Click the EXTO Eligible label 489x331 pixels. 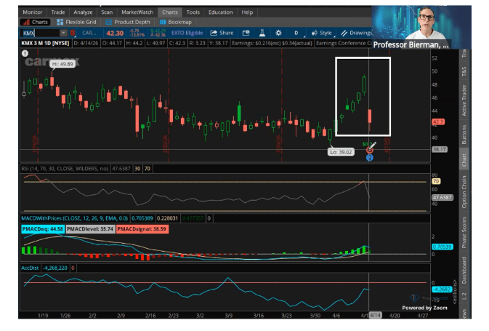(187, 33)
